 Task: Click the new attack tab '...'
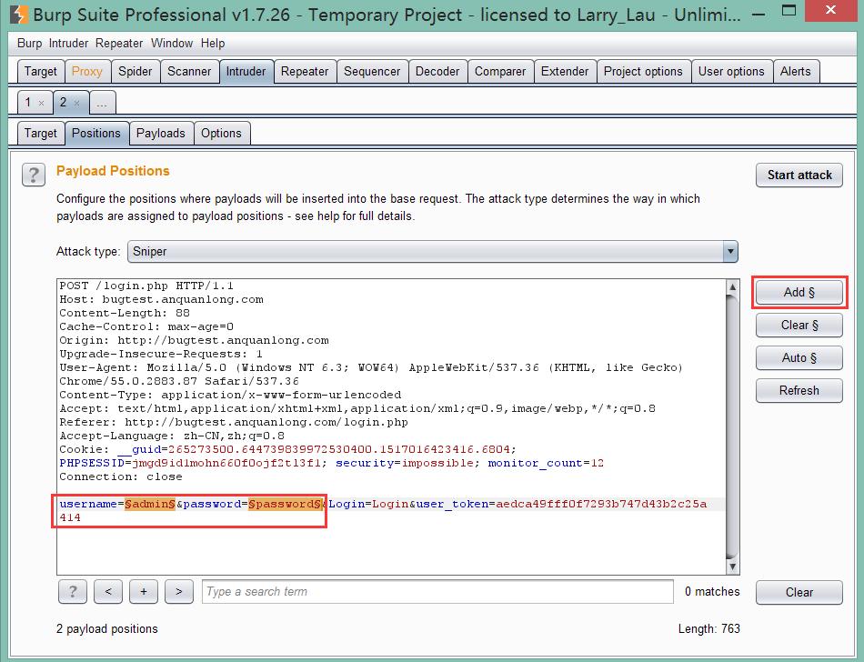(x=102, y=103)
